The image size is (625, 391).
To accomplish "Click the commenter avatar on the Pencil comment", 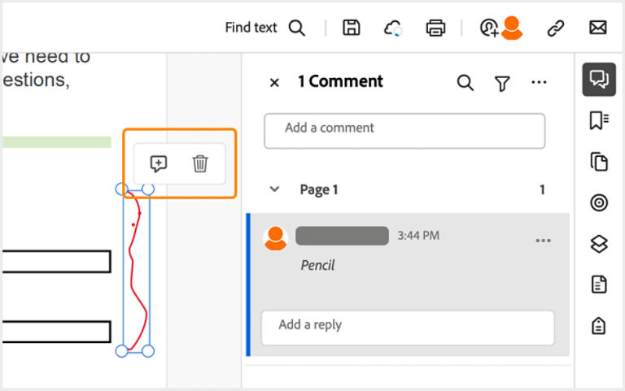I will (x=275, y=238).
